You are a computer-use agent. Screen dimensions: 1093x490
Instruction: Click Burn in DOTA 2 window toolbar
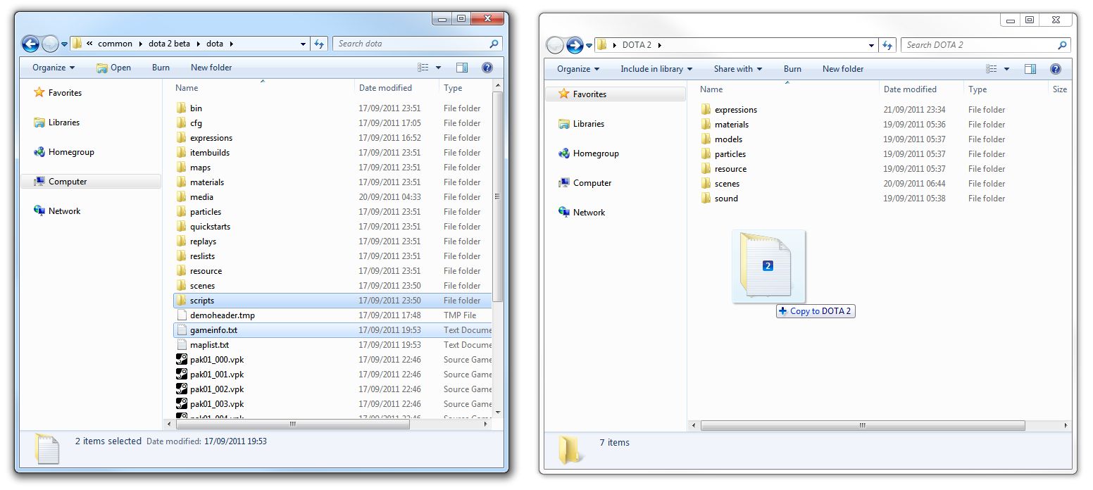pyautogui.click(x=792, y=69)
